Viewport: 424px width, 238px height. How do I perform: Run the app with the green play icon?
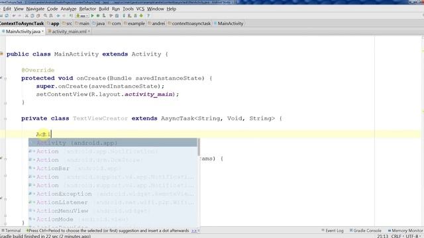coord(92,16)
